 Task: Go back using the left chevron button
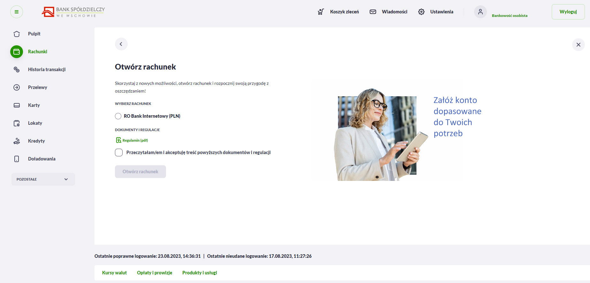(121, 44)
